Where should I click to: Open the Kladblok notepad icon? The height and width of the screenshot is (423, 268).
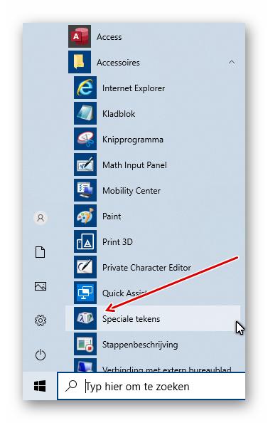85,113
